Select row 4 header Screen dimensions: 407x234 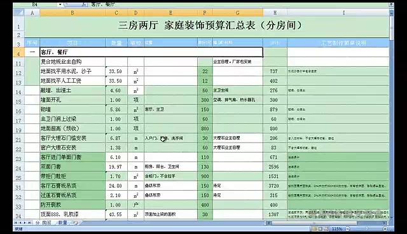(18, 52)
